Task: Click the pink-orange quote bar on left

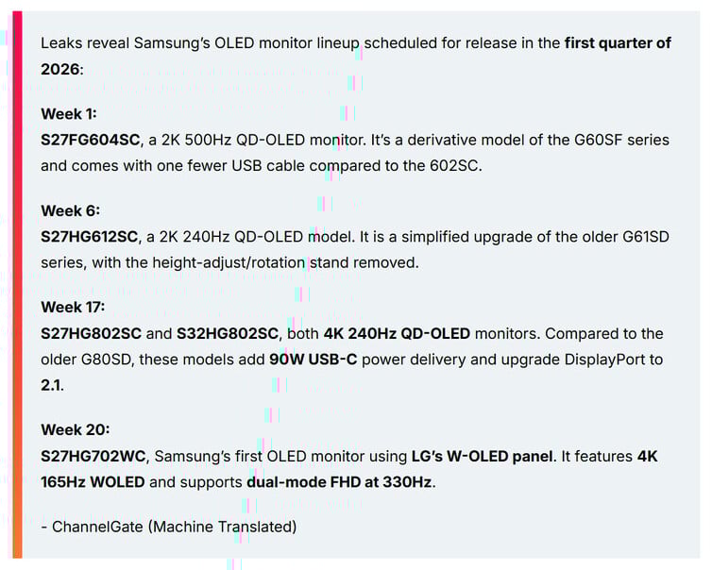Action: (x=16, y=283)
